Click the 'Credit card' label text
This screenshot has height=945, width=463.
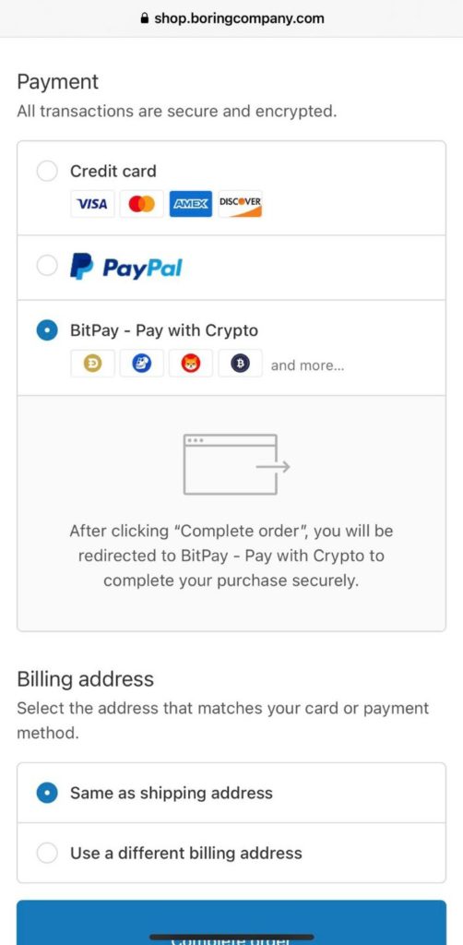[113, 171]
